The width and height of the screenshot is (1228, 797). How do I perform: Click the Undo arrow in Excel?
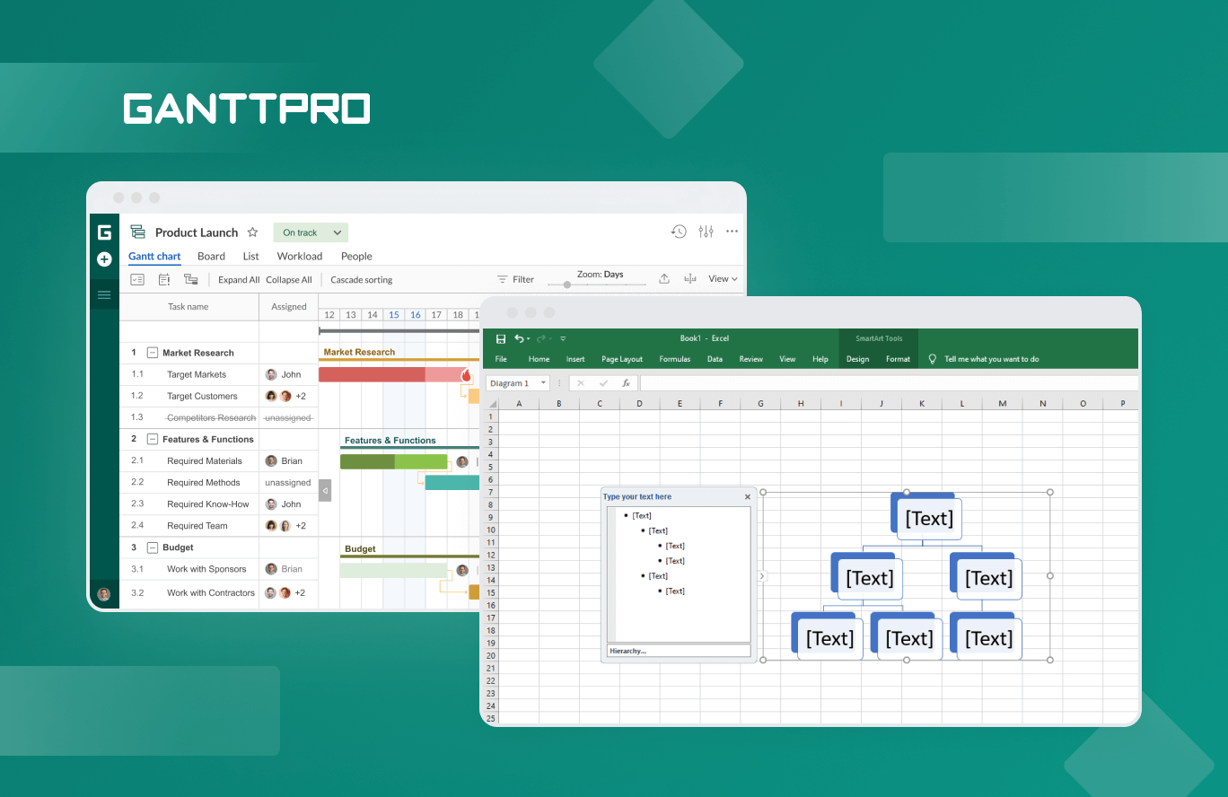coord(519,338)
